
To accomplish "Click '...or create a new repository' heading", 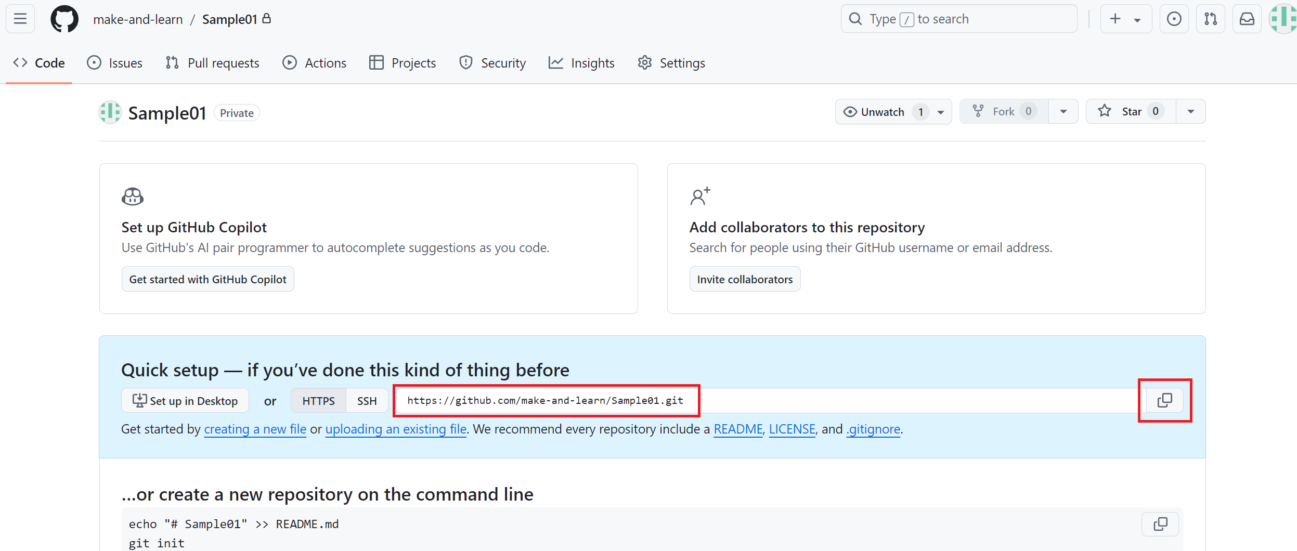I will (x=328, y=494).
